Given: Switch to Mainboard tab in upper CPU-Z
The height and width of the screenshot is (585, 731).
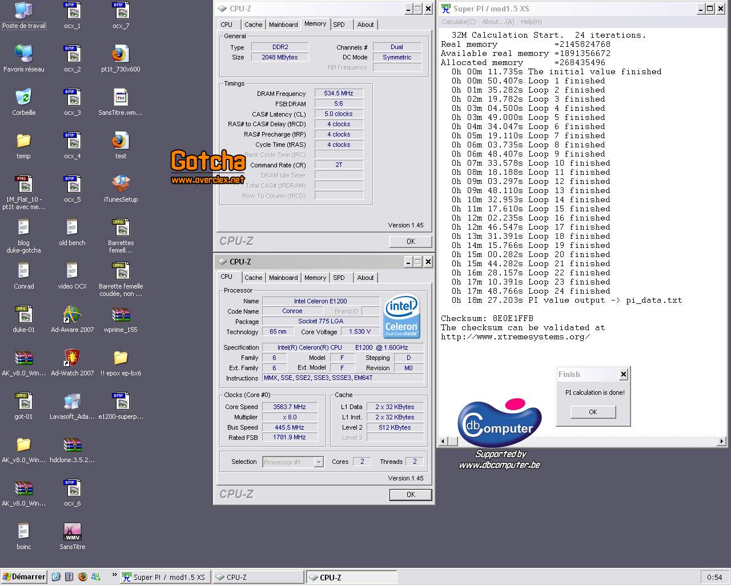Looking at the screenshot, I should 283,25.
